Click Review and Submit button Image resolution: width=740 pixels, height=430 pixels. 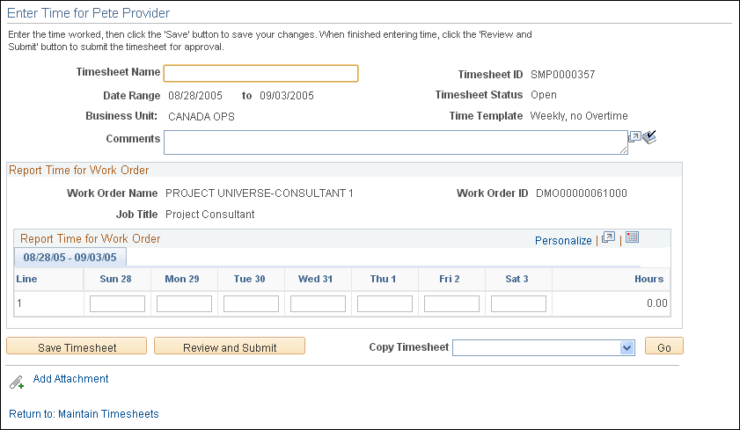tap(230, 346)
